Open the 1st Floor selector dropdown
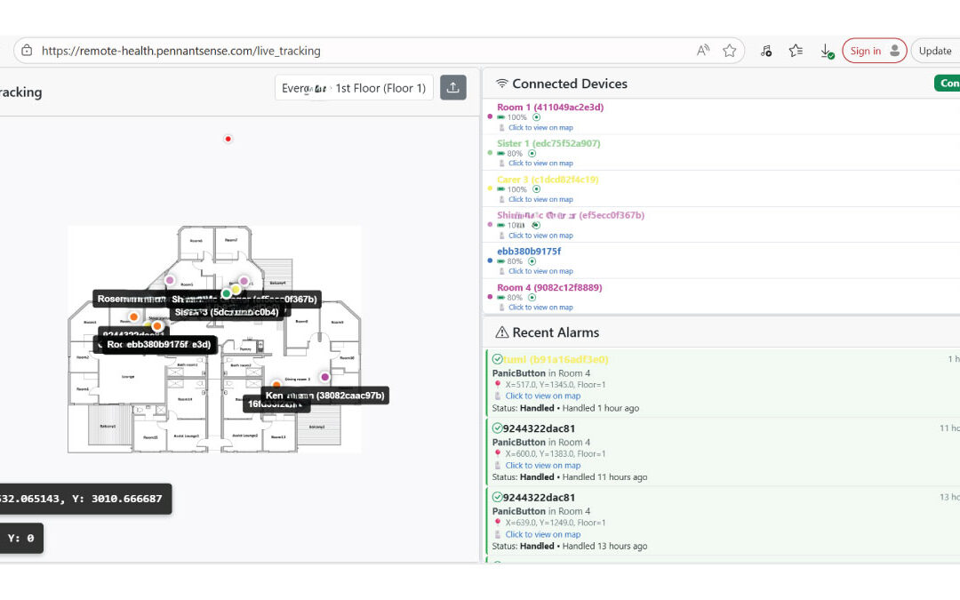This screenshot has width=960, height=600. tap(354, 88)
